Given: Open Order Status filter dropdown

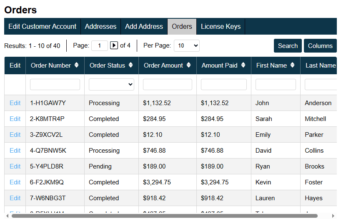Looking at the screenshot, I should [111, 84].
